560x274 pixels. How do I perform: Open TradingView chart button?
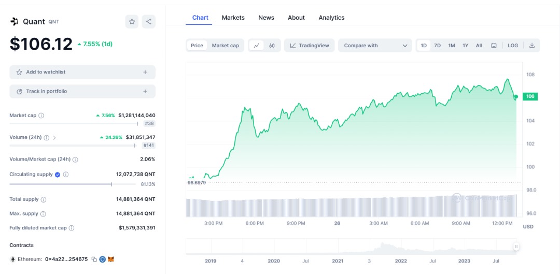309,45
